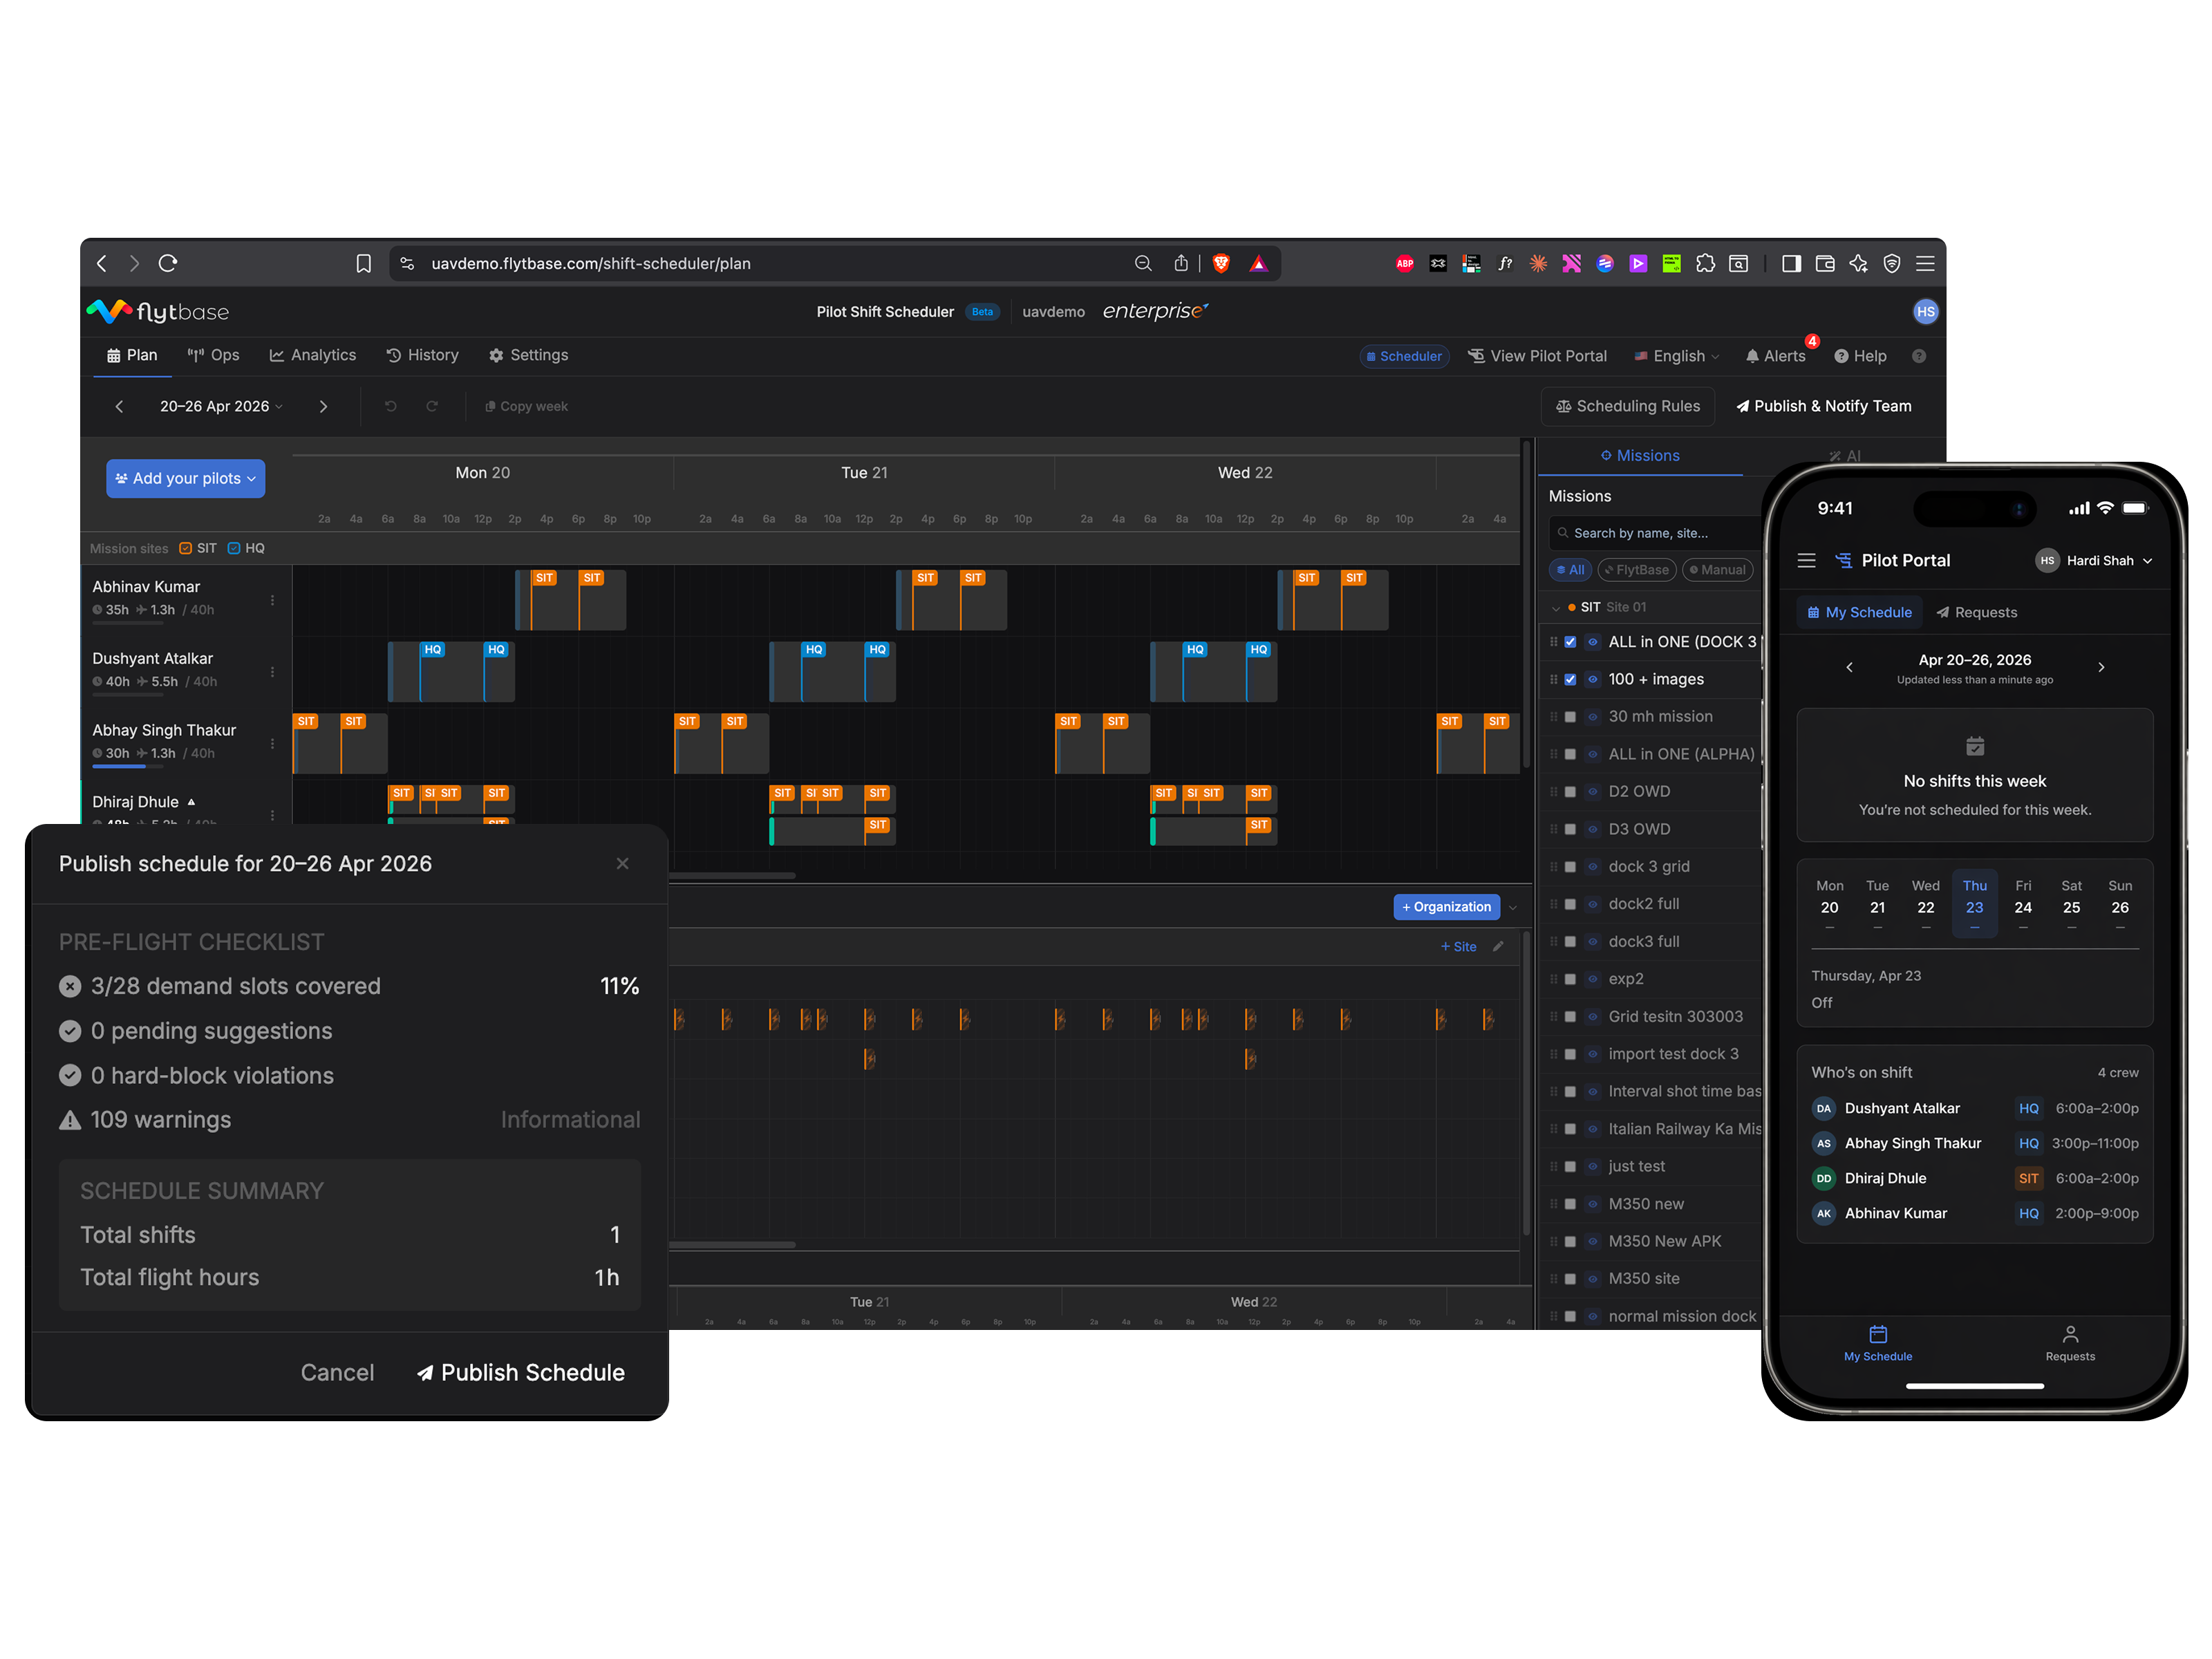Uncheck the ALL in ONE (DOCK 3 mission
Viewport: 2212px width, 1659px height.
tap(1570, 642)
